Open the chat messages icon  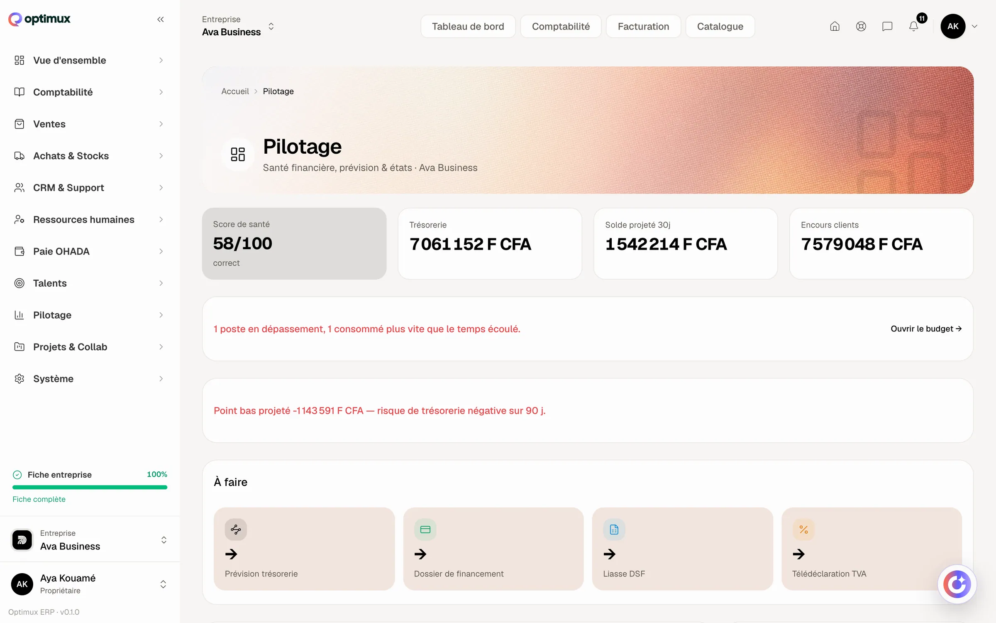(x=887, y=27)
